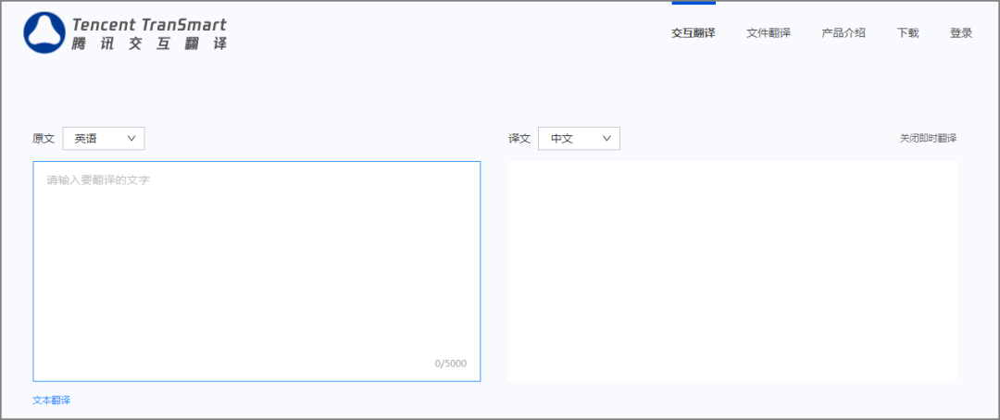This screenshot has width=1000, height=420.
Task: Click the translation output area
Action: (732, 271)
